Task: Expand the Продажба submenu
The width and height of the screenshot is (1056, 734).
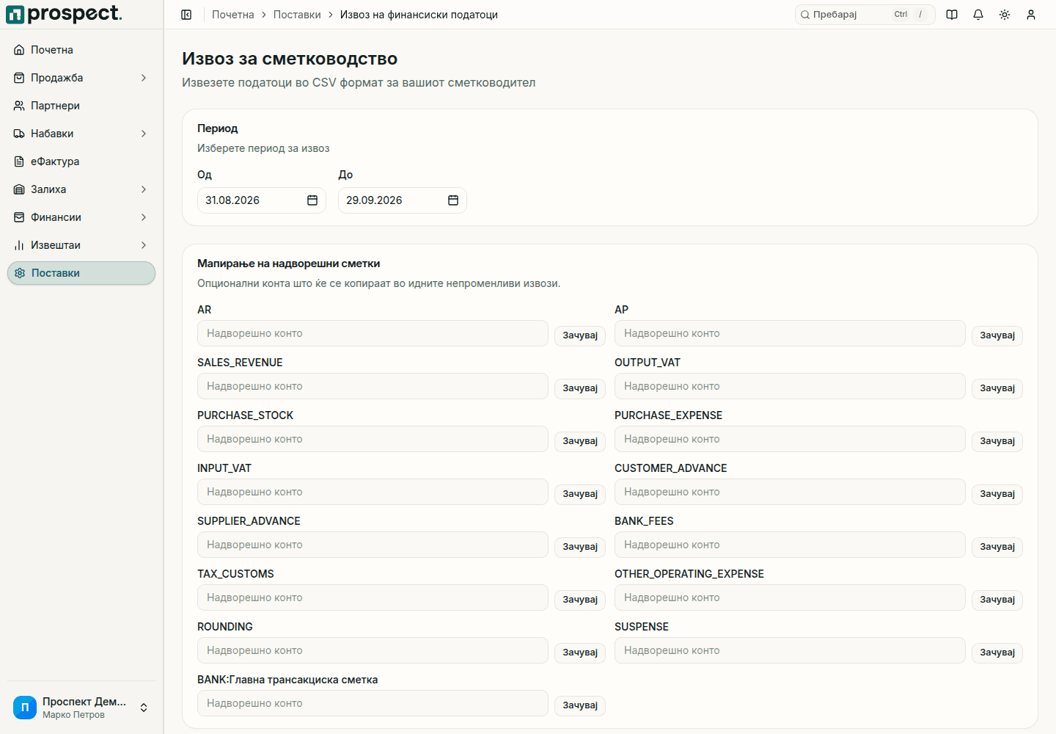Action: 144,78
